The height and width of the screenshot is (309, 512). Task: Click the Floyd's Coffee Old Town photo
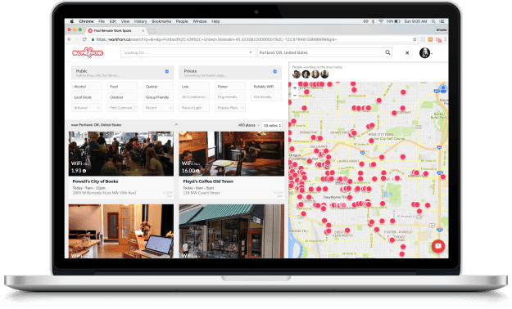click(232, 154)
